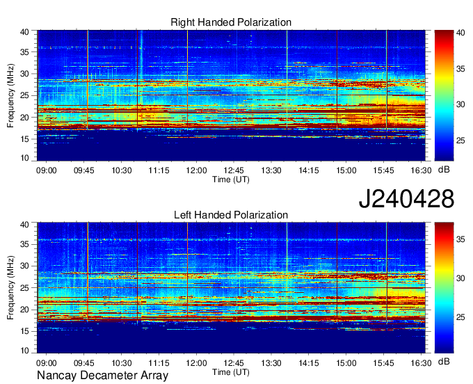Click the 30 dB tick on Left Handed colorbar
The image size is (473, 384).
point(460,278)
